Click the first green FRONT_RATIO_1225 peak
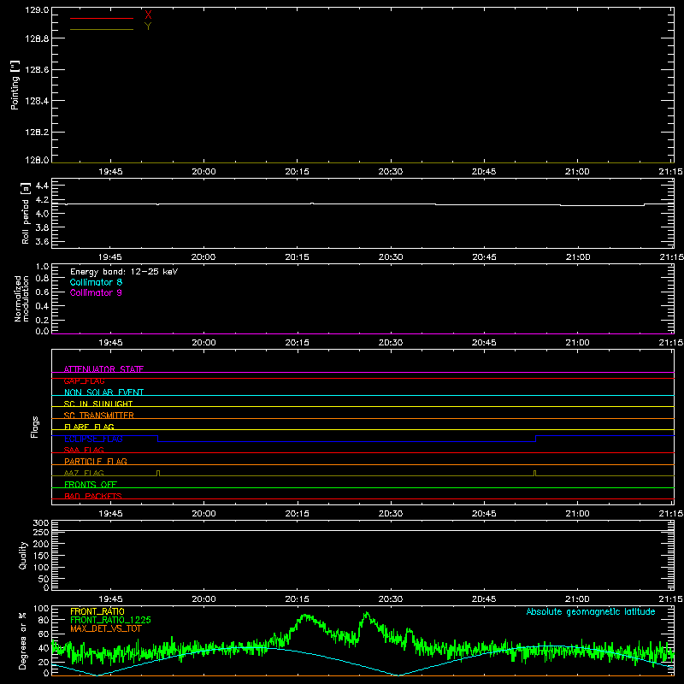Screen dimensions: 684x684 point(306,616)
